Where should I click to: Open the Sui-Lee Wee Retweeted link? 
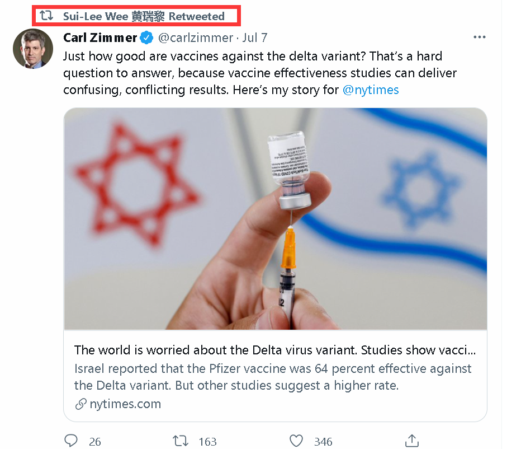click(144, 16)
